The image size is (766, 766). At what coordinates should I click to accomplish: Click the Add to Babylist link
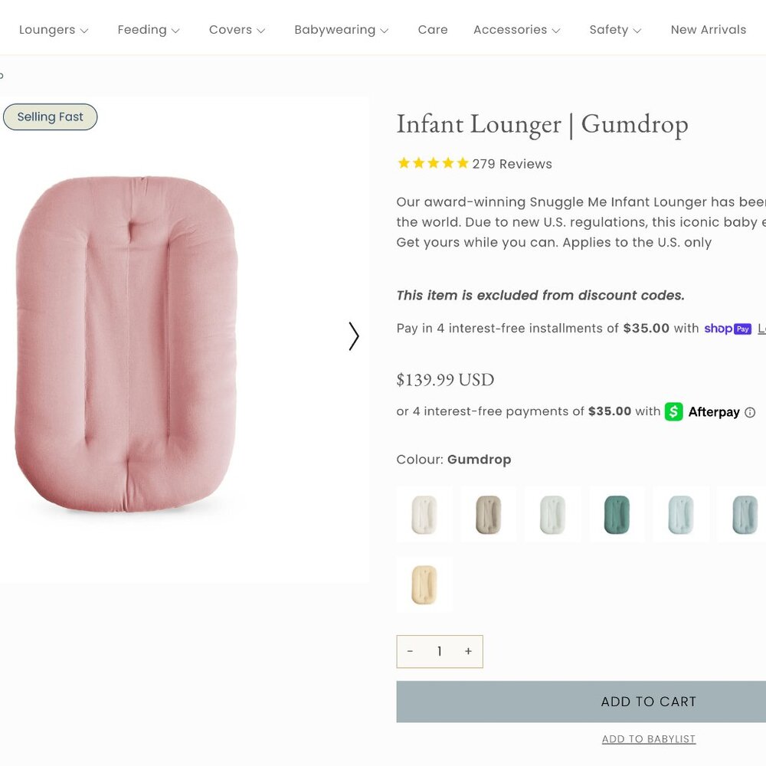coord(648,739)
